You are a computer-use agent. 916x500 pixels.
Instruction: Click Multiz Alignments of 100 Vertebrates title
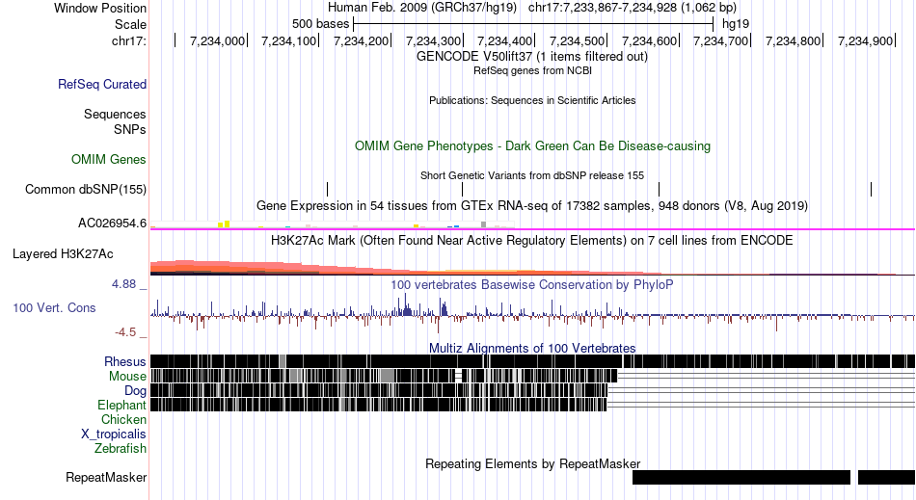(532, 349)
